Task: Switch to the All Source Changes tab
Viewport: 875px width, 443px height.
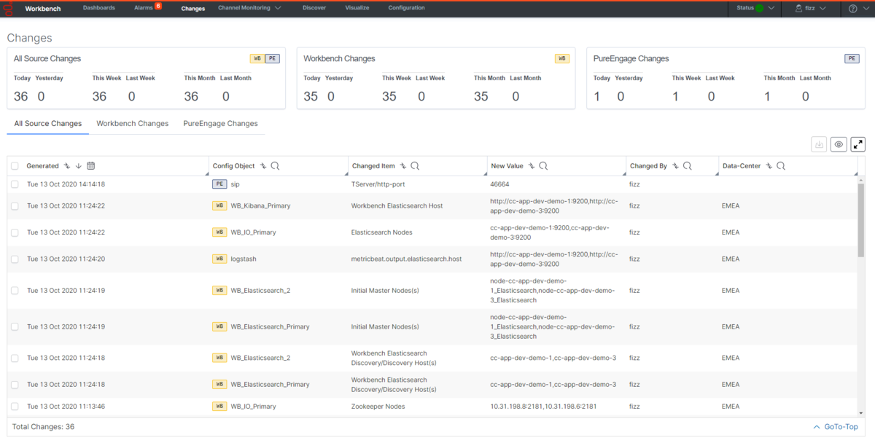Action: tap(48, 124)
